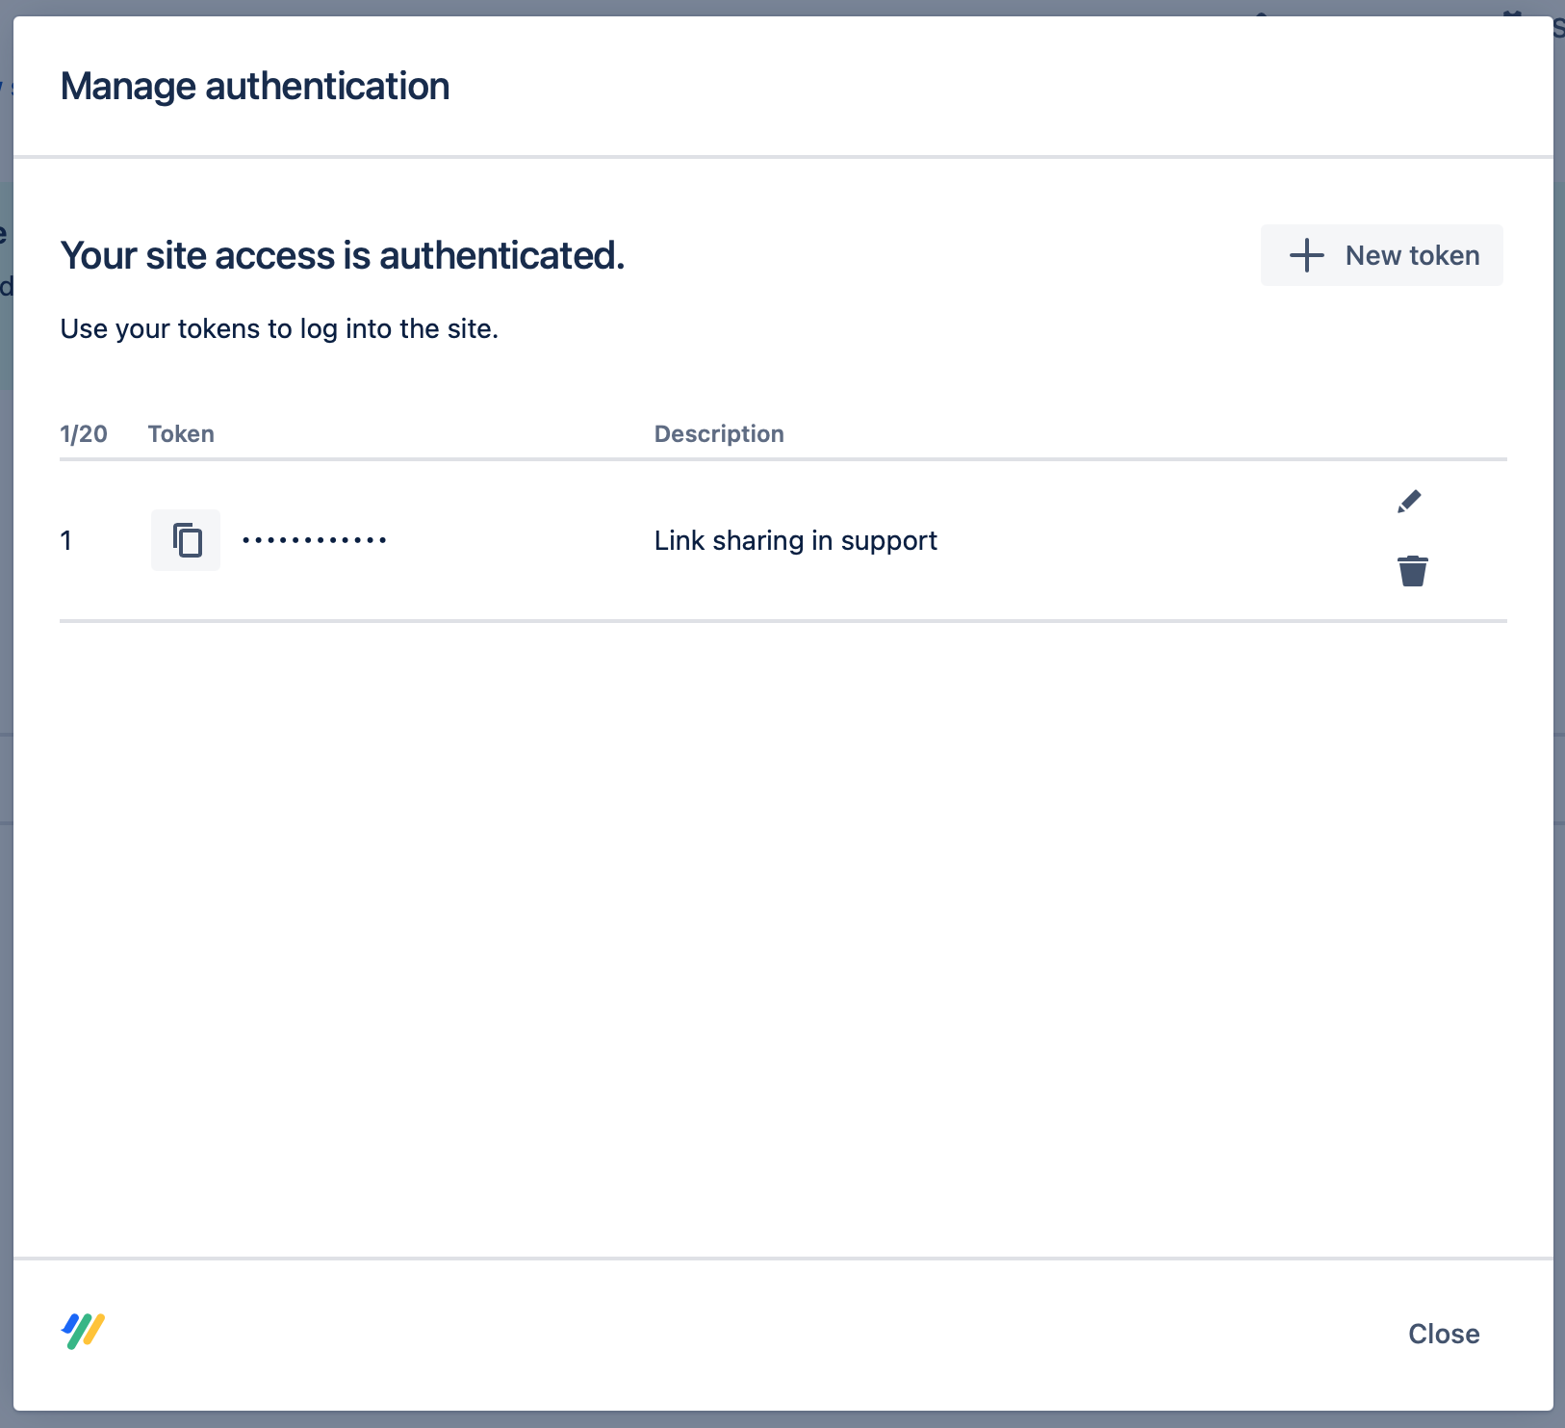
Task: Click the Your site access heading
Action: point(343,255)
